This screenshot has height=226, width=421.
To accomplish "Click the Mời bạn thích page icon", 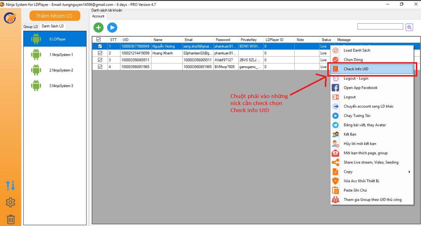I will [336, 153].
